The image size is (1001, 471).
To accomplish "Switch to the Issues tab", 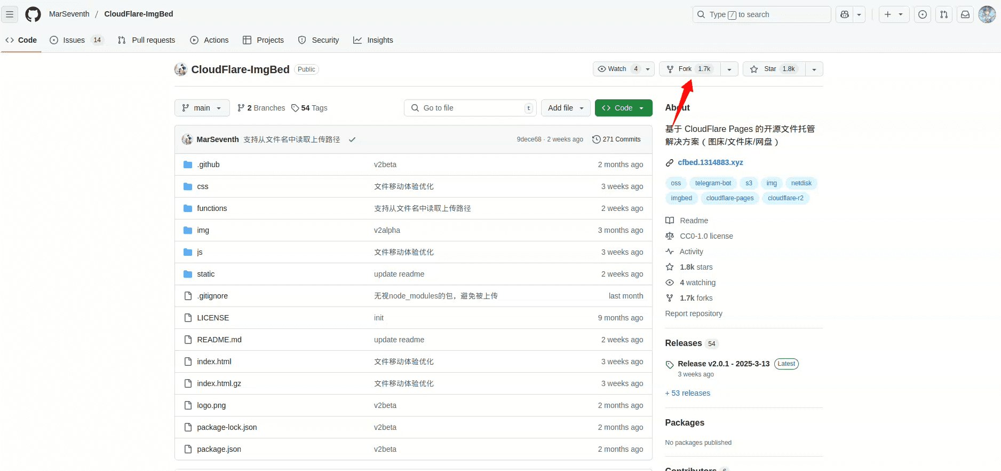I will [x=76, y=40].
